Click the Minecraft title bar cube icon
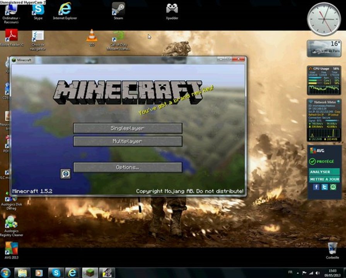 14,60
